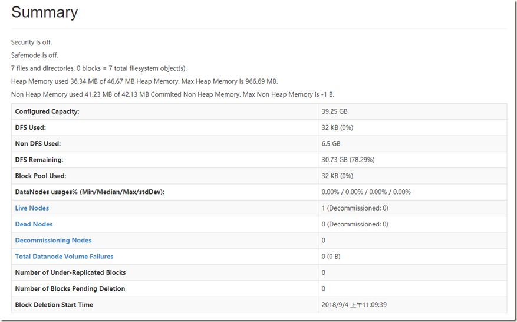Select Number of Blocks Pending Deletion label
Image resolution: width=517 pixels, height=322 pixels.
pos(70,289)
